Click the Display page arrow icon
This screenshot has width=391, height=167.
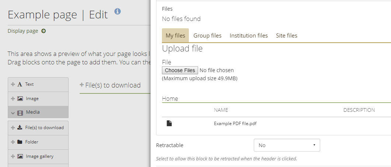click(44, 31)
